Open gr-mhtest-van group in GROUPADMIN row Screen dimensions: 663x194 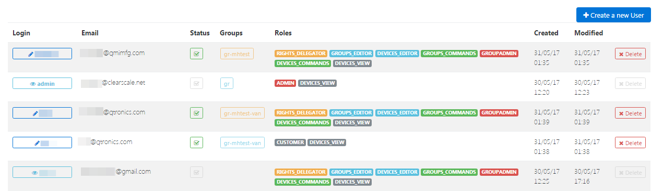pyautogui.click(x=242, y=113)
